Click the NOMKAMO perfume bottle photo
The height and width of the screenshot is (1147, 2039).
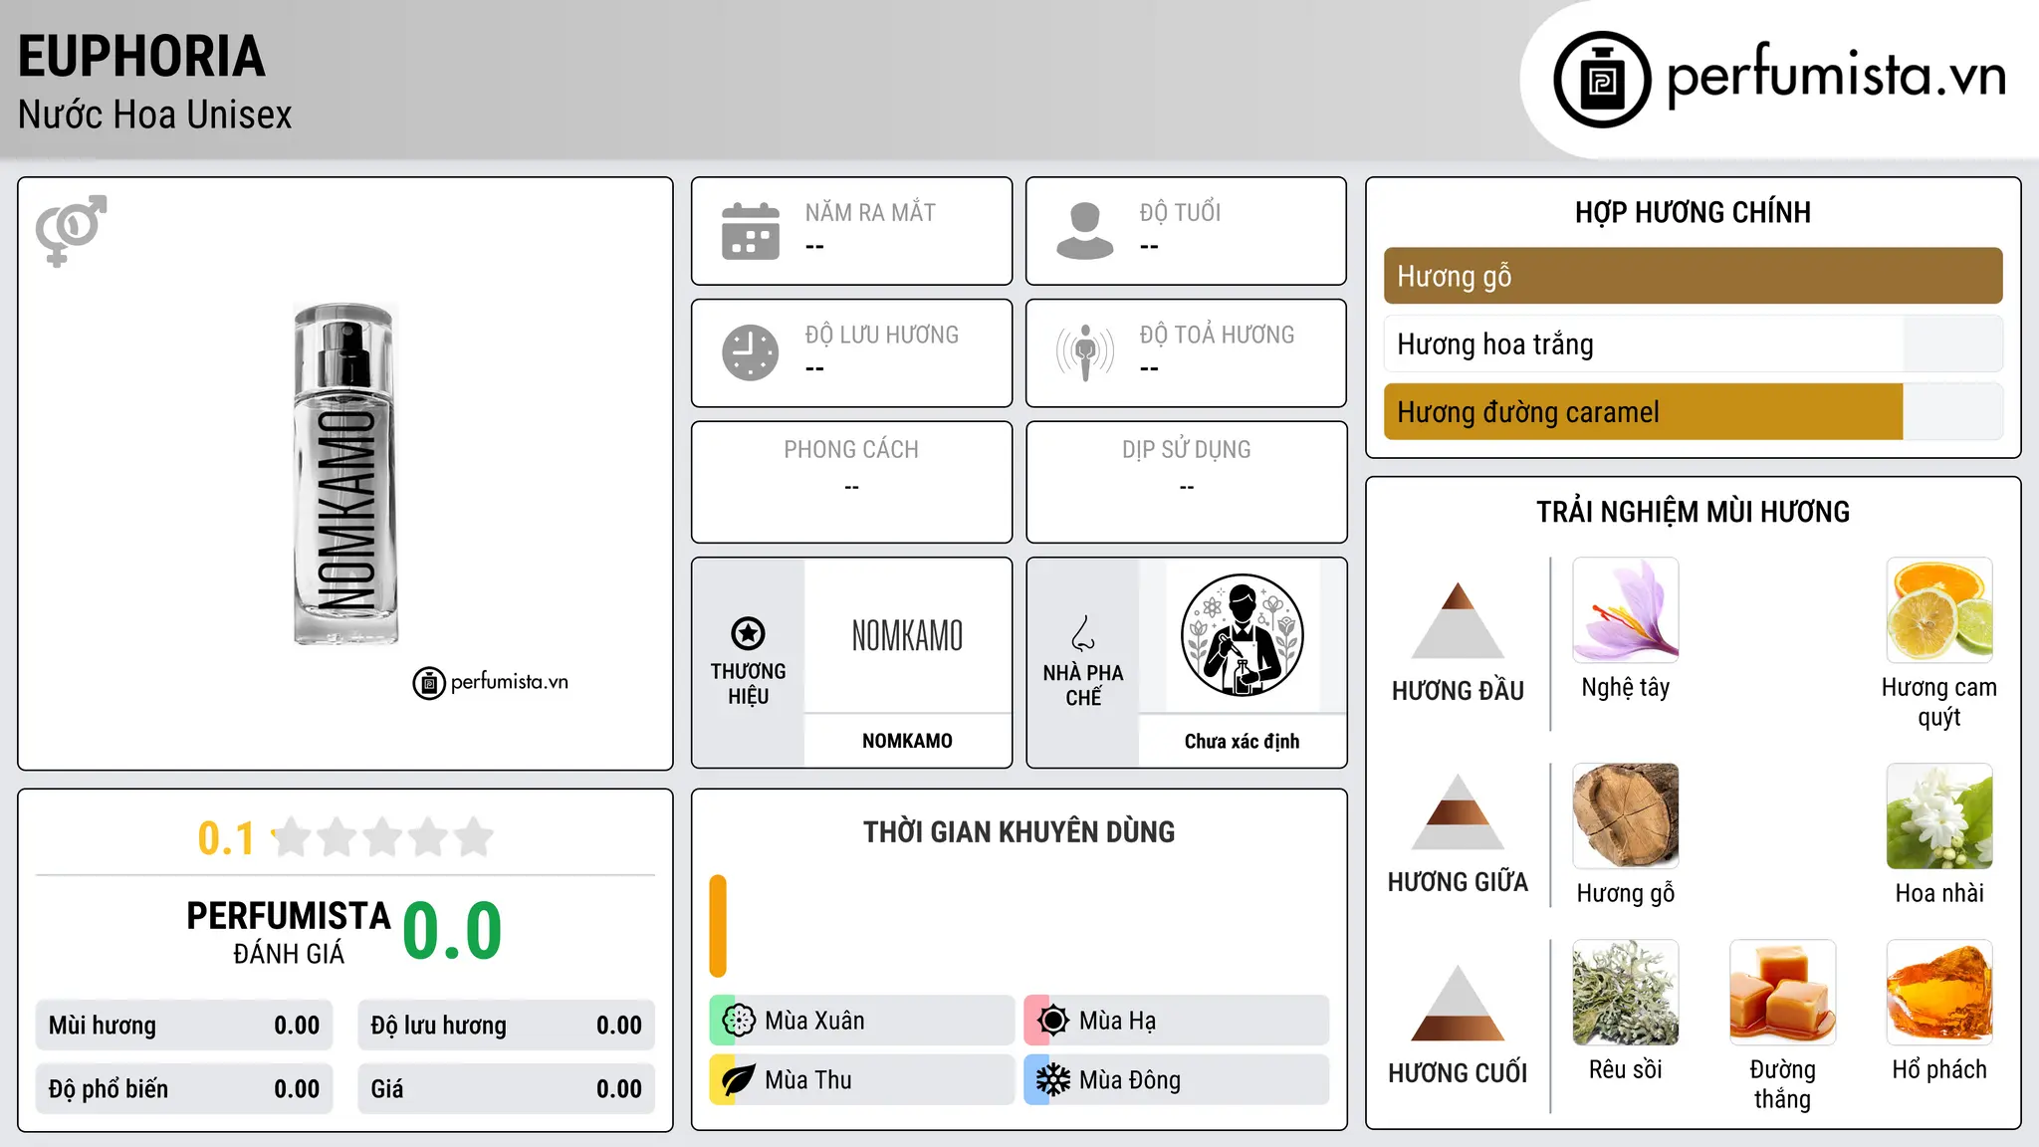pos(345,474)
